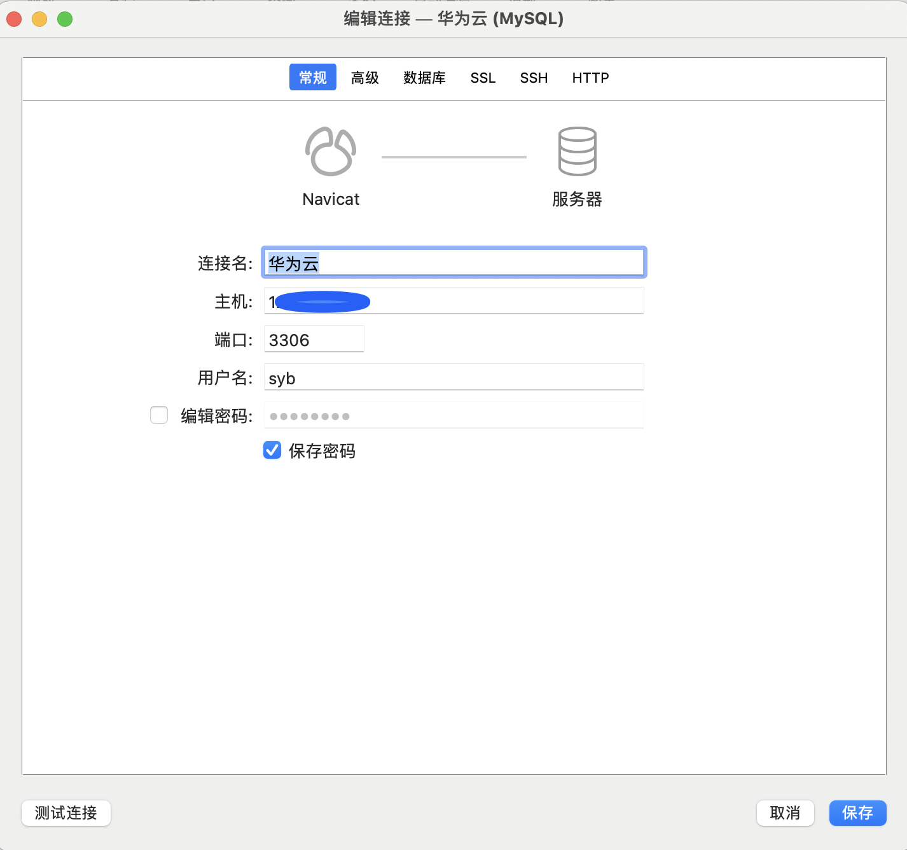Click the Navicat logo icon
Image resolution: width=907 pixels, height=850 pixels.
tap(330, 151)
